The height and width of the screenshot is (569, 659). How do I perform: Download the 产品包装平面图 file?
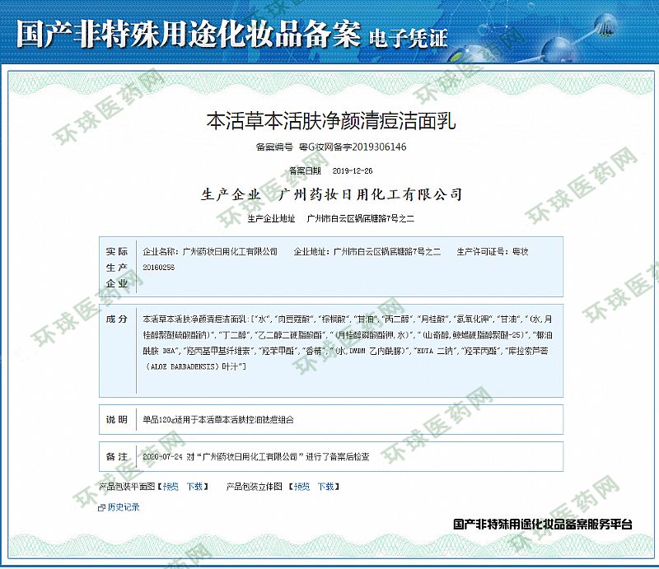(194, 487)
